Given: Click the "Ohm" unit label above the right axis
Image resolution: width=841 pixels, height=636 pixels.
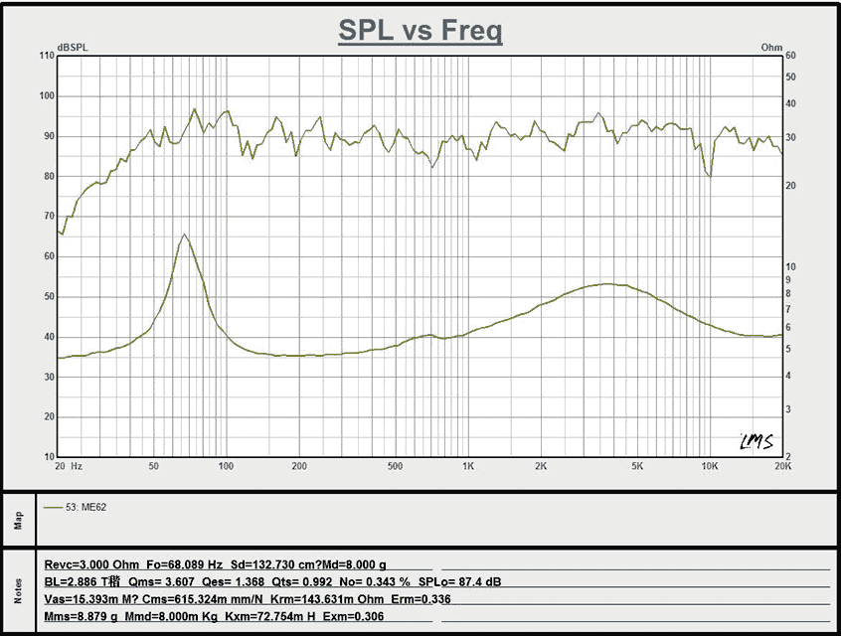Looking at the screenshot, I should (x=771, y=48).
